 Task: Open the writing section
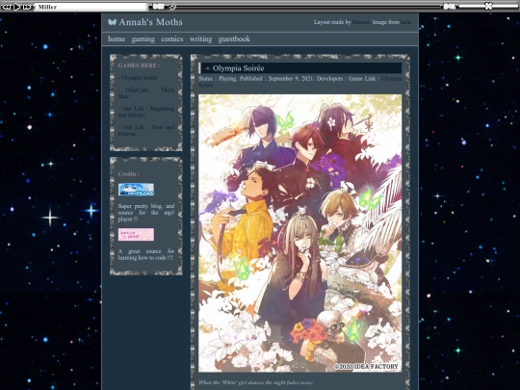coord(200,39)
